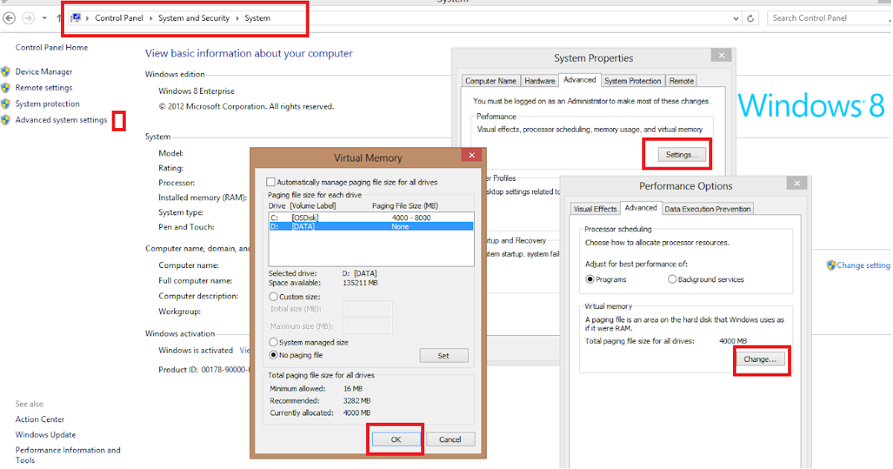This screenshot has width=893, height=469.
Task: Open Control Panel Home link
Action: [51, 48]
